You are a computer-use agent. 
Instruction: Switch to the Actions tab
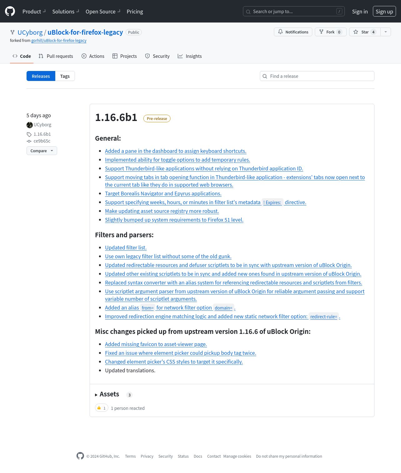point(93,56)
